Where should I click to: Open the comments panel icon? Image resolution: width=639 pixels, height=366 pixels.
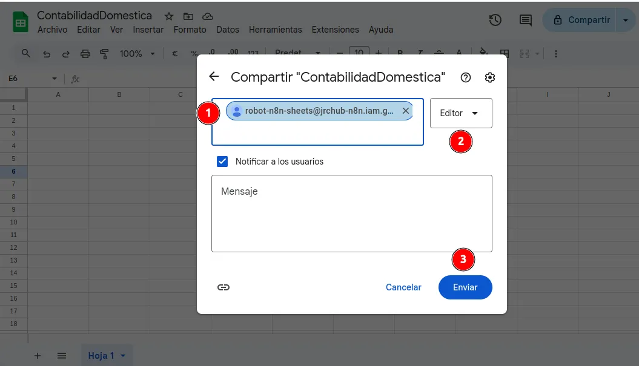click(525, 20)
